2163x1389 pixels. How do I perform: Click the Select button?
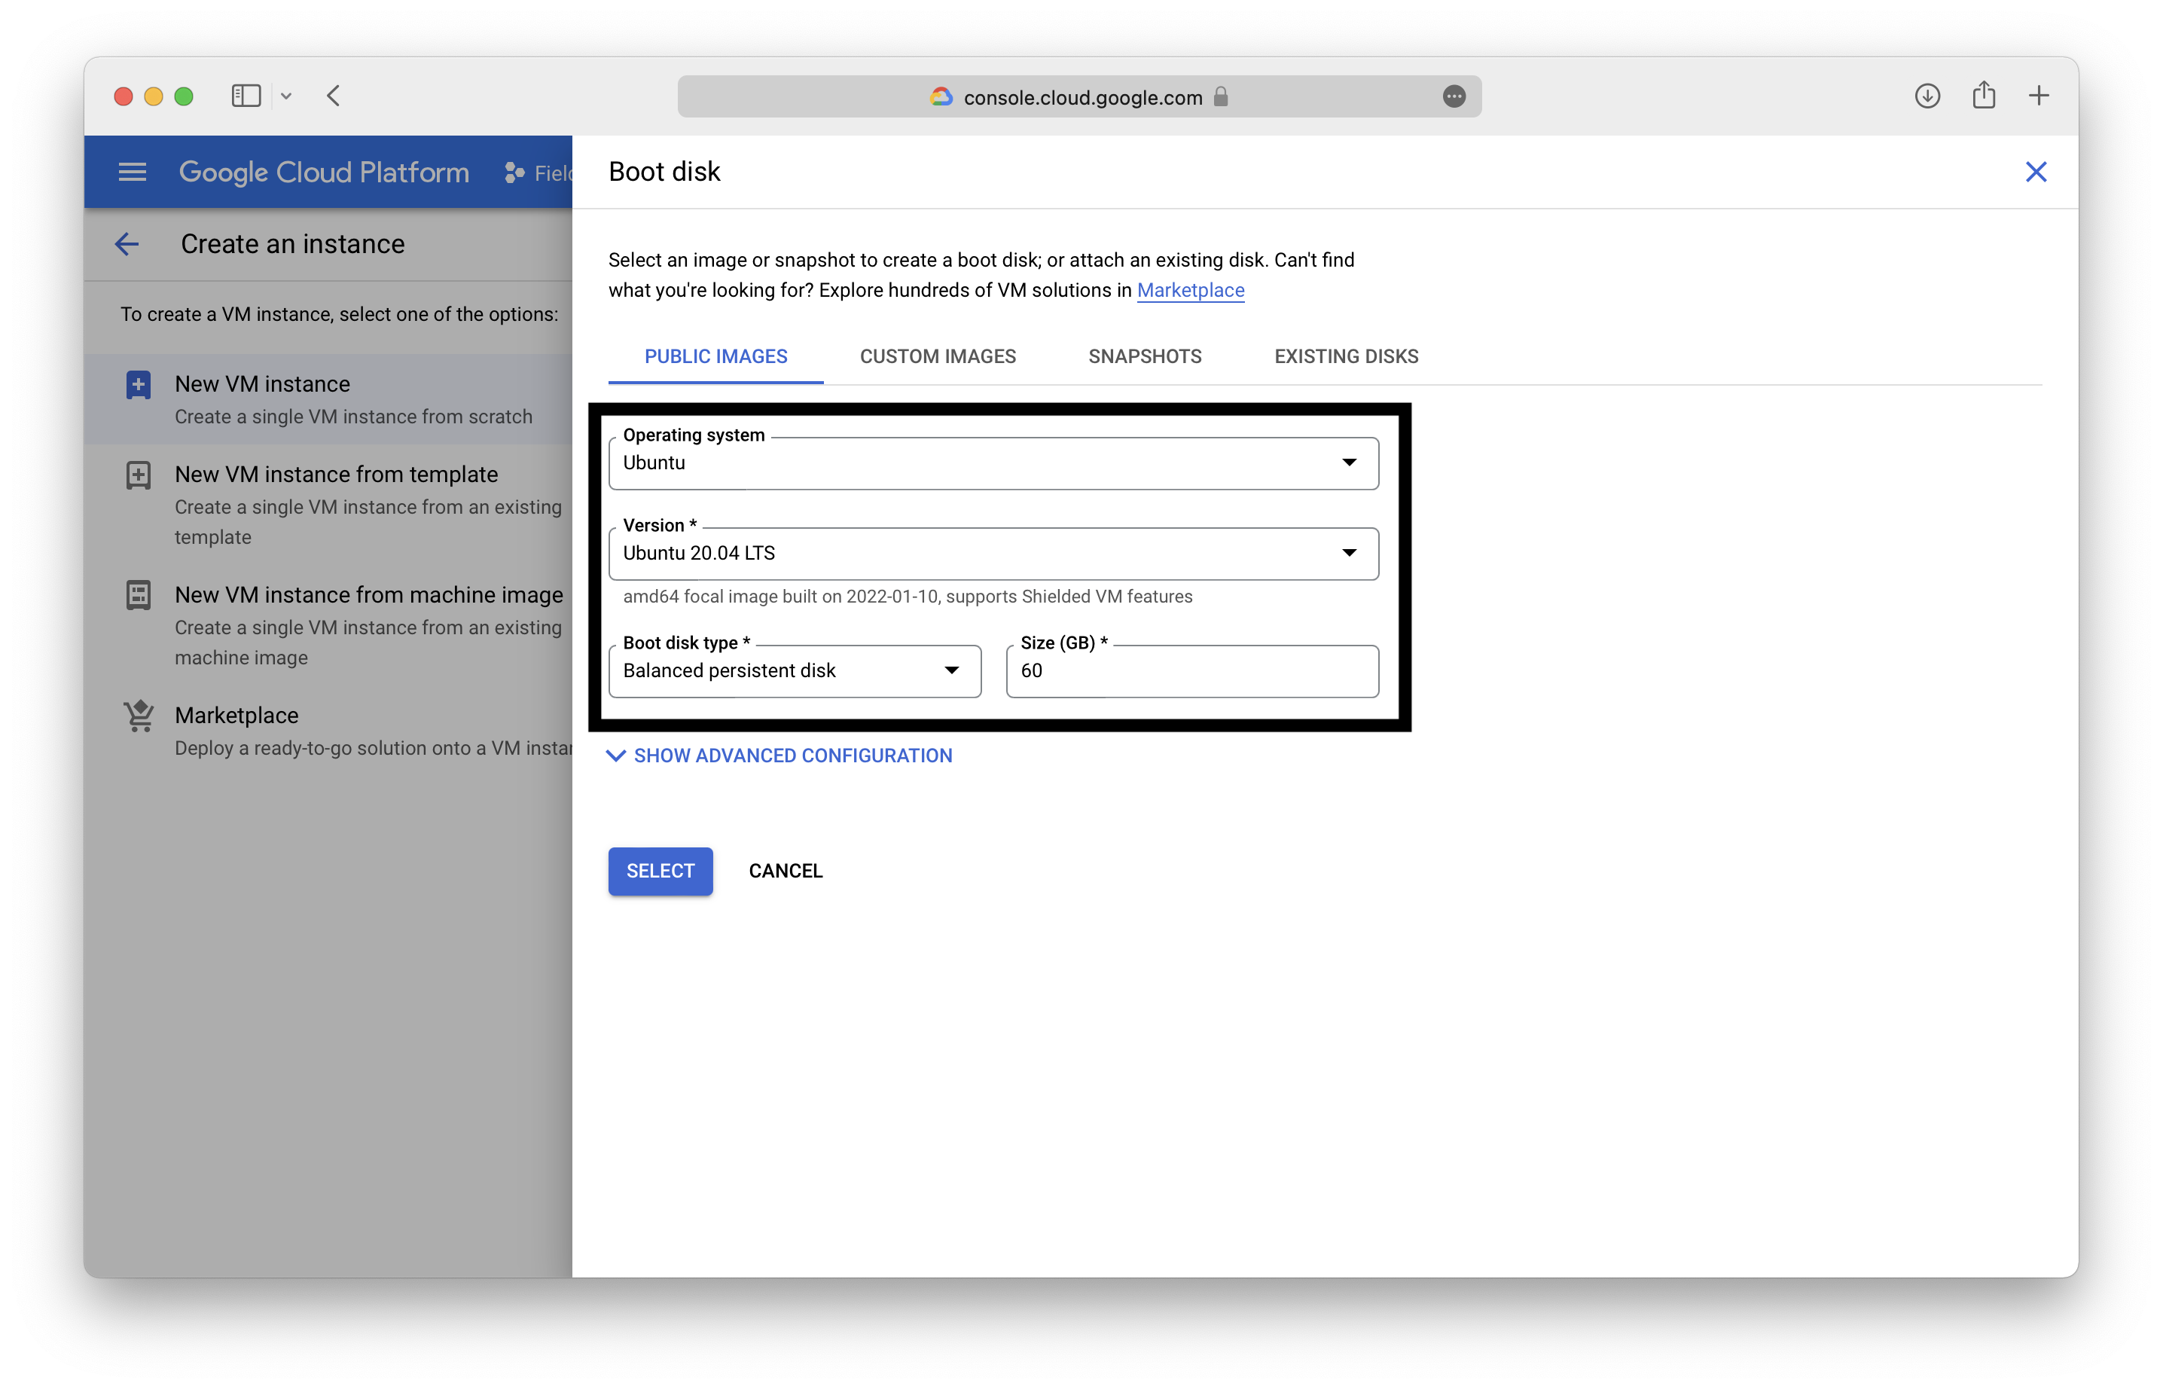click(x=660, y=870)
